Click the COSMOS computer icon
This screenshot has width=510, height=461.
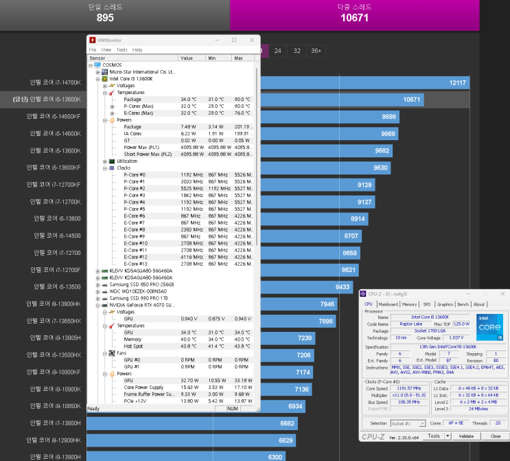(97, 65)
